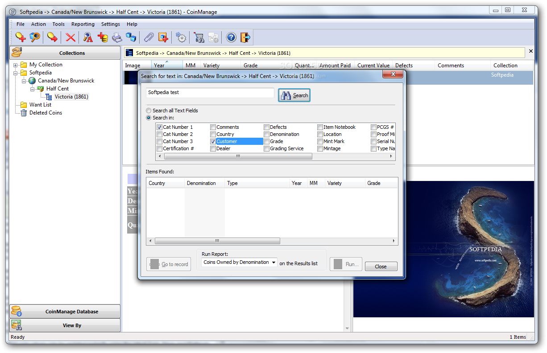Click the My Collection folder icon

(x=24, y=65)
